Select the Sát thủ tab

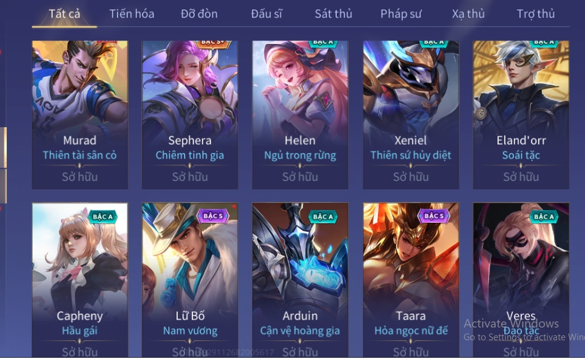(333, 14)
